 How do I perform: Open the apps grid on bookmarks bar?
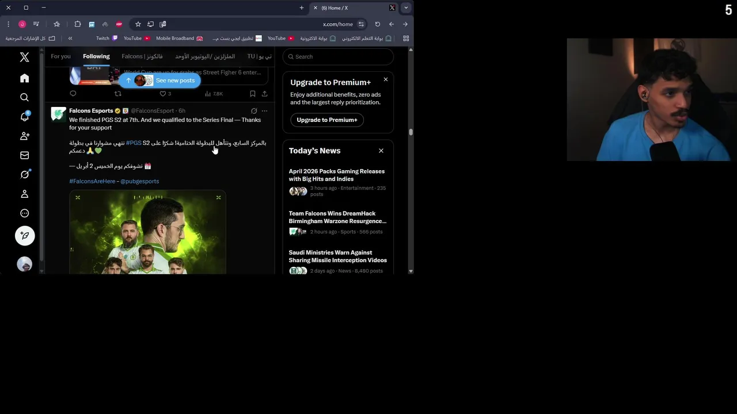(x=406, y=39)
